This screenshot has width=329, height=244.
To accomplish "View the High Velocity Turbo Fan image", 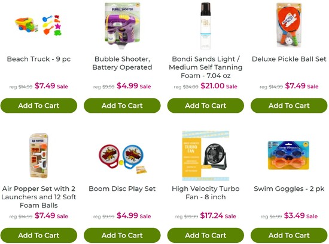I will pyautogui.click(x=205, y=156).
